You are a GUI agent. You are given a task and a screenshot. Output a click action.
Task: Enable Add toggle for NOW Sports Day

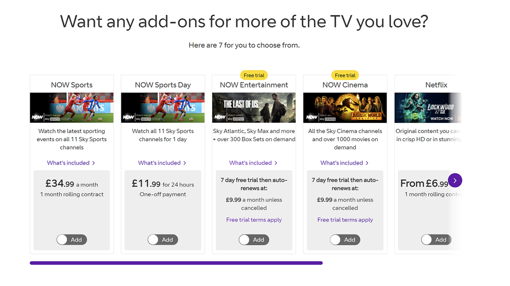pos(163,240)
